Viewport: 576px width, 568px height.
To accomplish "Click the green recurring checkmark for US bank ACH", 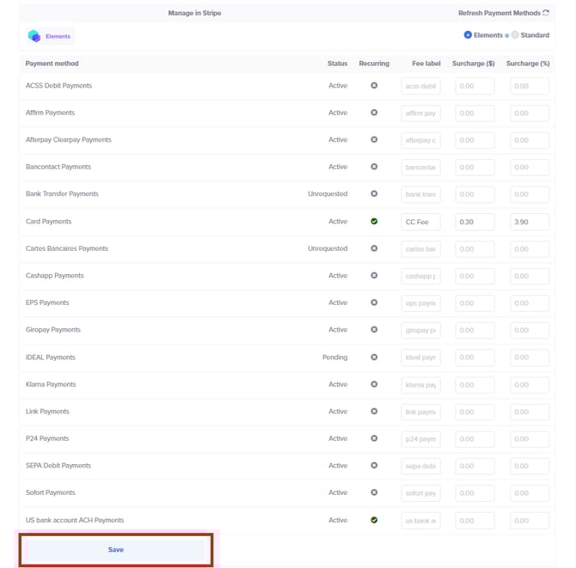I will pyautogui.click(x=374, y=520).
